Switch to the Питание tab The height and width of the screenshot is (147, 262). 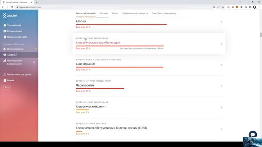coord(104,13)
